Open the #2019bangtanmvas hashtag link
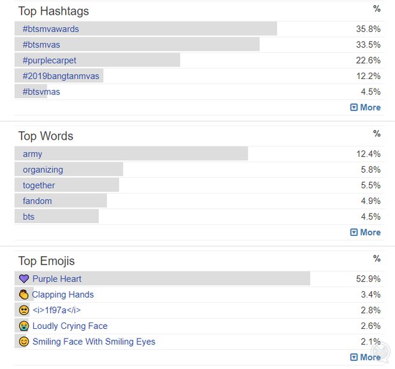 click(x=61, y=76)
